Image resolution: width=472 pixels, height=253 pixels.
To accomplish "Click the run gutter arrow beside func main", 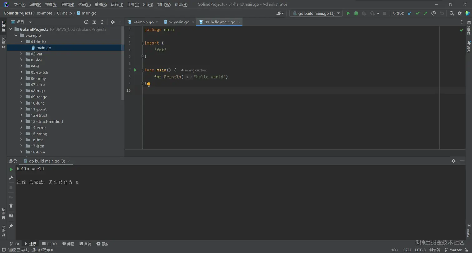I will [135, 70].
